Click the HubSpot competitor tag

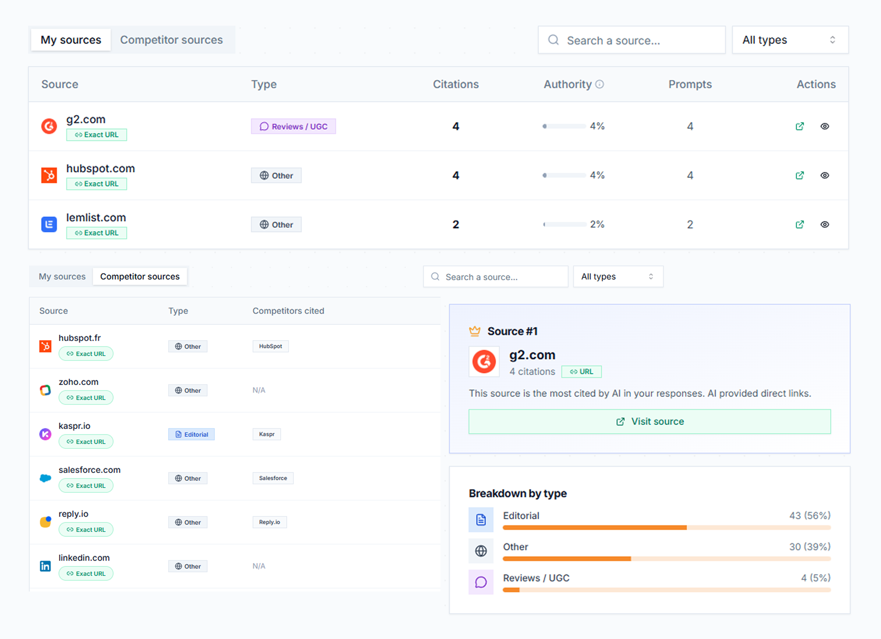pyautogui.click(x=270, y=346)
